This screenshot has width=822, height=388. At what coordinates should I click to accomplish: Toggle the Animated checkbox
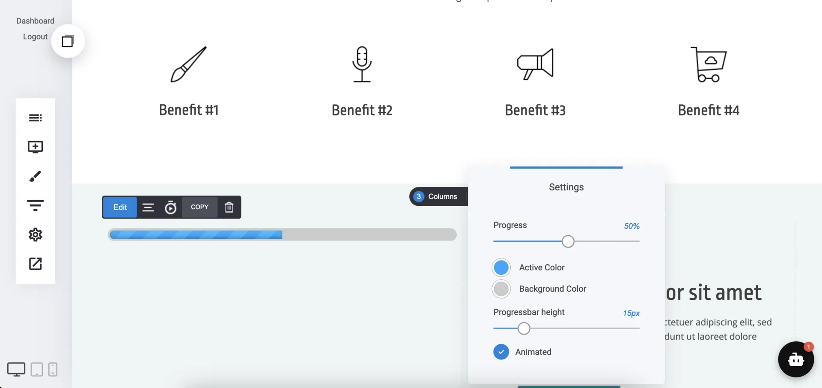501,352
